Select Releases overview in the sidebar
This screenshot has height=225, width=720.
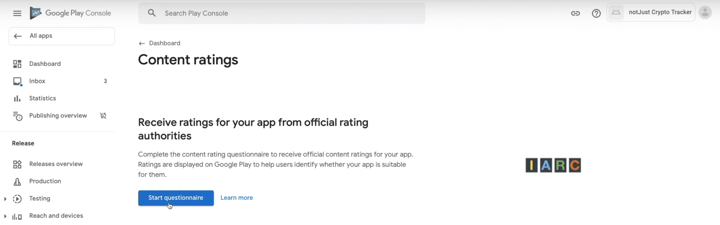tap(56, 164)
